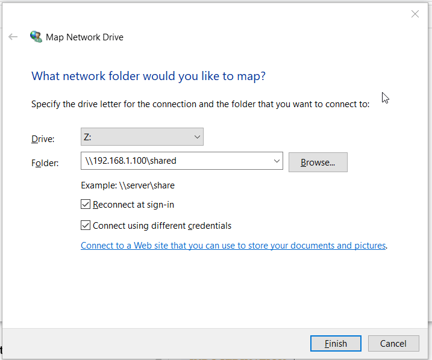Click the chevron arrow of the Drive combo box

[197, 137]
